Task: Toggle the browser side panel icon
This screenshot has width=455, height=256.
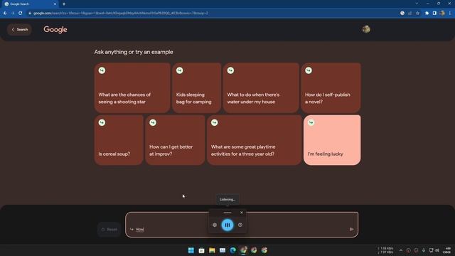Action: 434,13
